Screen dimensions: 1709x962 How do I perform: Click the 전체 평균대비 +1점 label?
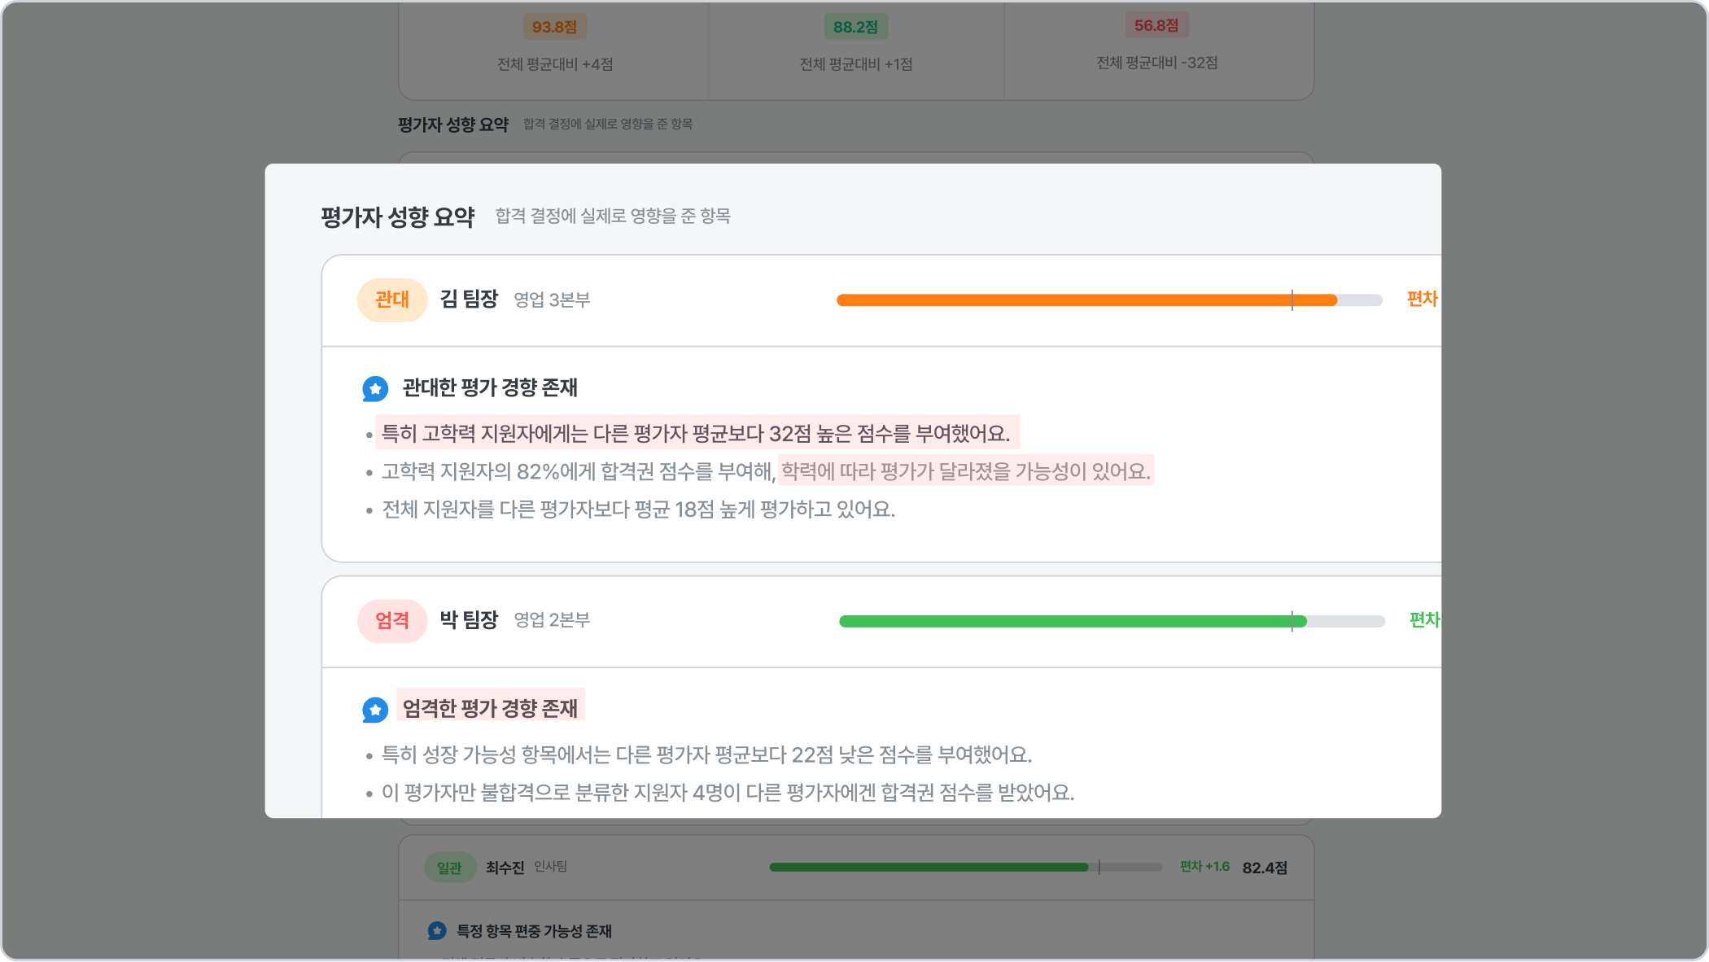tap(856, 64)
